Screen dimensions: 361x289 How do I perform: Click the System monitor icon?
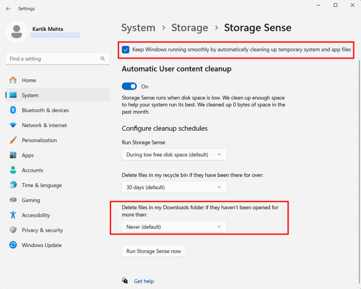pos(13,95)
